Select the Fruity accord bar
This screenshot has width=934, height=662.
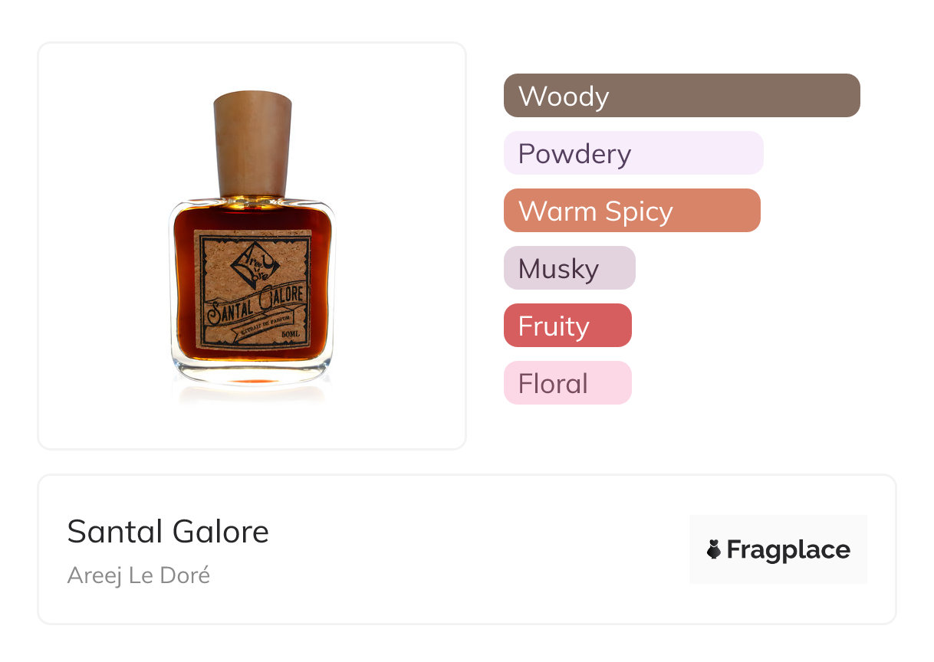coord(567,326)
